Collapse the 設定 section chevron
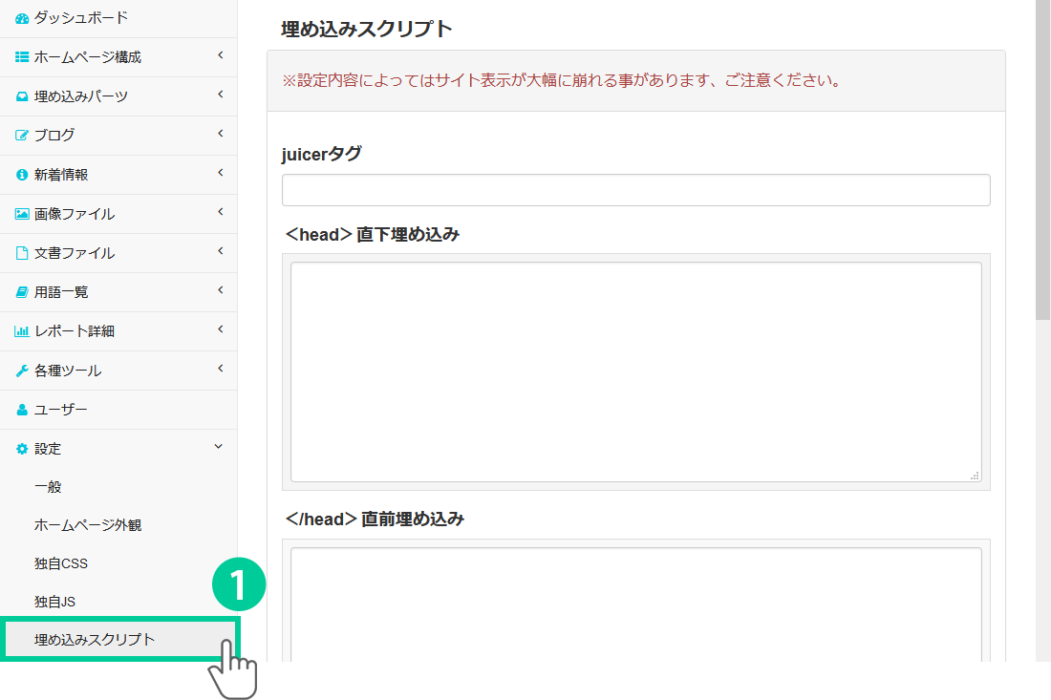The width and height of the screenshot is (1051, 700). coord(219,447)
